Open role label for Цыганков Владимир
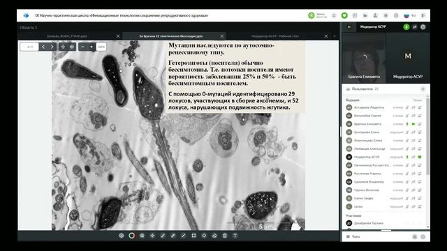This screenshot has height=251, width=447. [x=398, y=182]
